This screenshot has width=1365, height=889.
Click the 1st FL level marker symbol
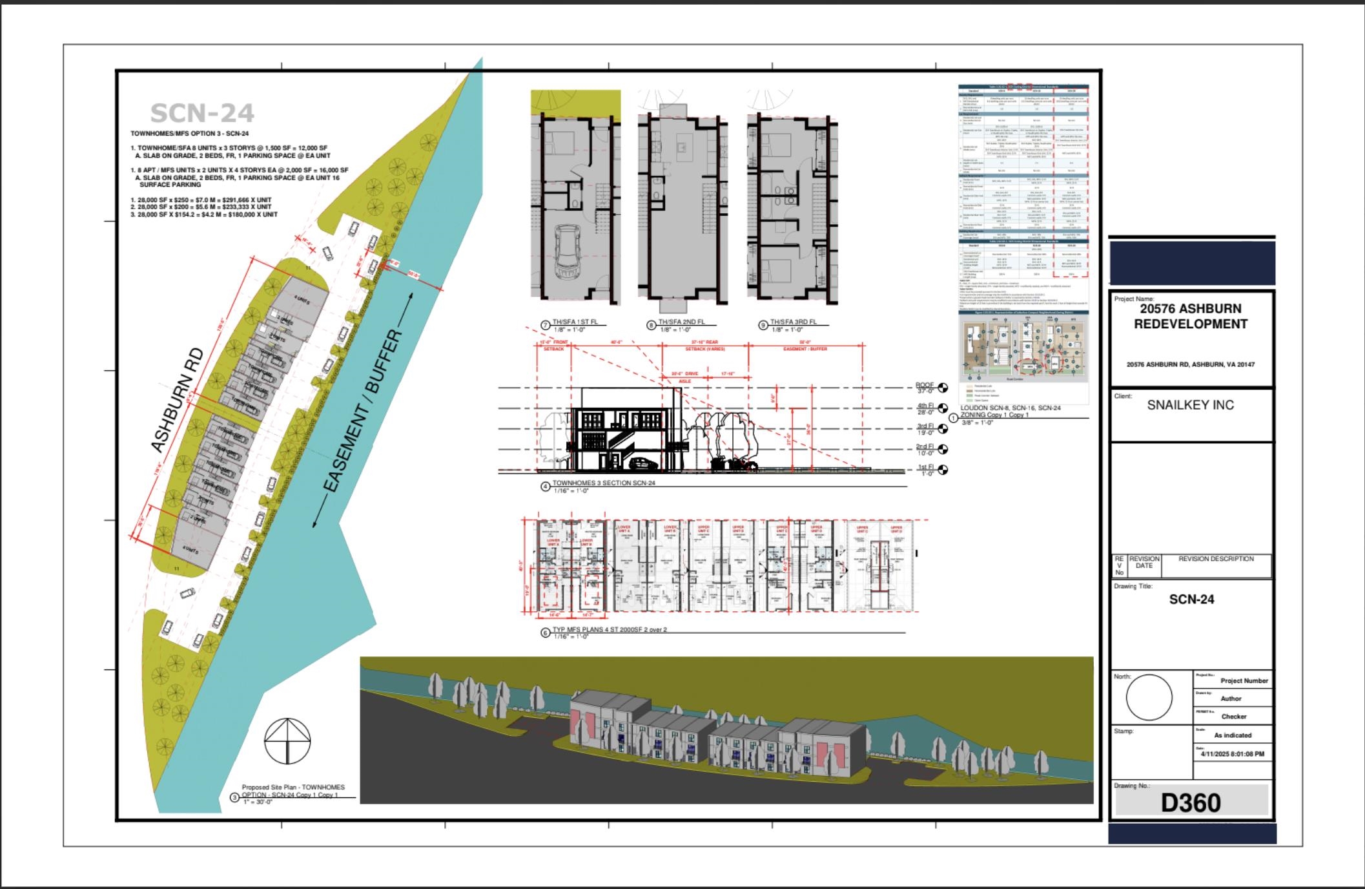[x=943, y=470]
